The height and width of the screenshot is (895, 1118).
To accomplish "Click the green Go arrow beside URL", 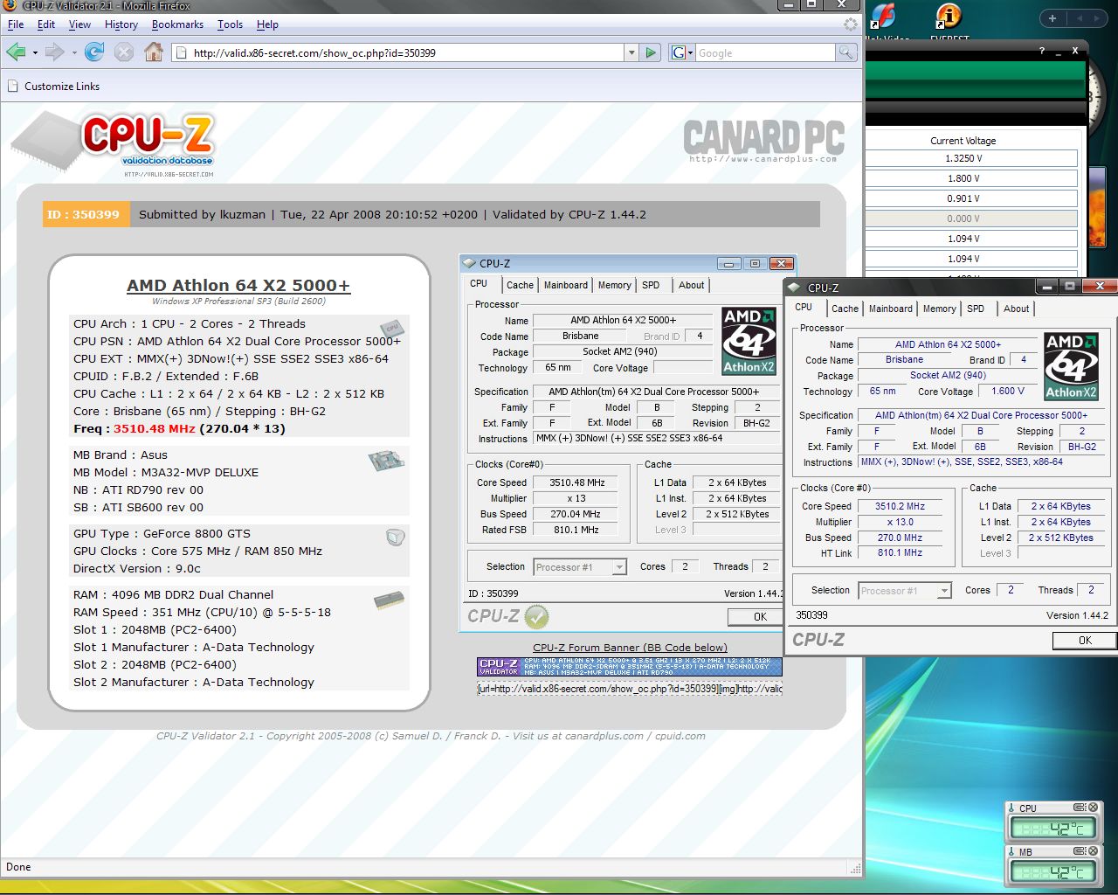I will point(651,52).
